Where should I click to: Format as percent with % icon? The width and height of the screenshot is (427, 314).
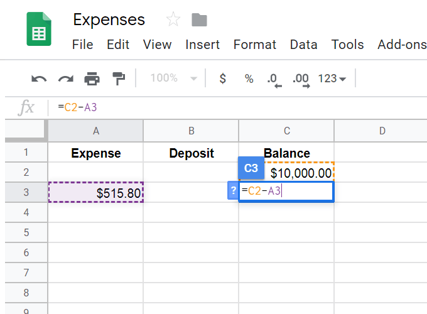point(249,78)
